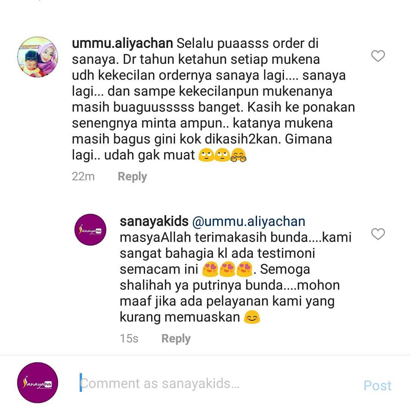
Task: Follow the @ummu.aliyachan mention link
Action: coord(249,221)
